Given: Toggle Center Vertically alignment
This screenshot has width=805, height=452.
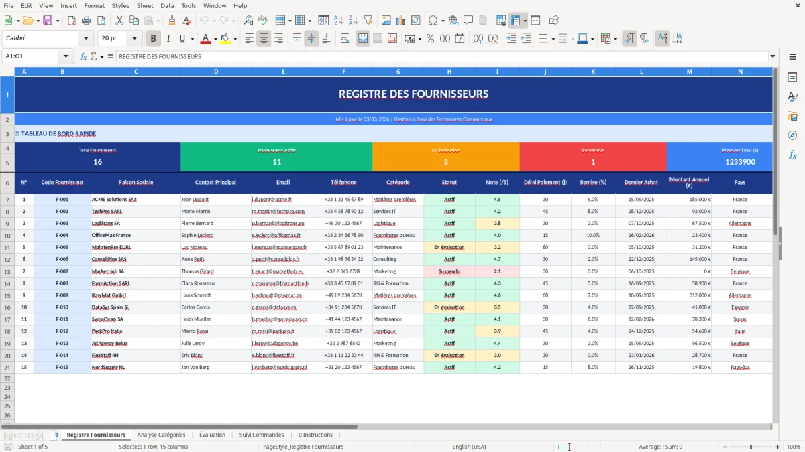Looking at the screenshot, I should point(311,39).
